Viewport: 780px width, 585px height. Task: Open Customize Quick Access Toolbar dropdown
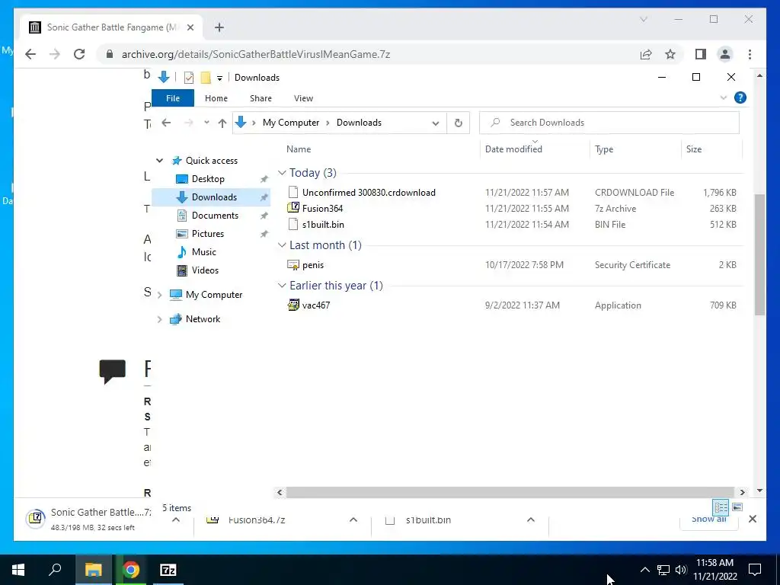pos(219,78)
